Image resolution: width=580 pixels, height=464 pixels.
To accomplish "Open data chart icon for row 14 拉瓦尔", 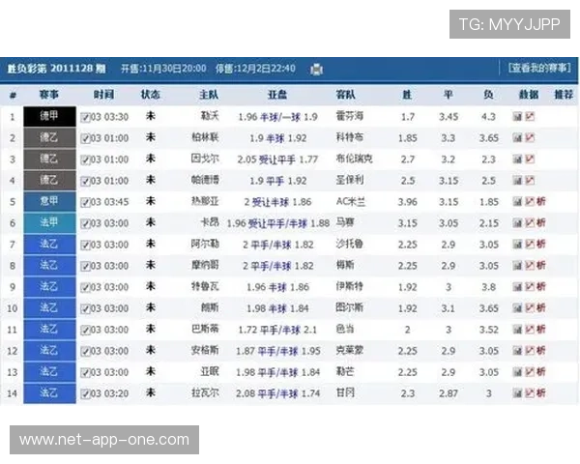I will tap(517, 393).
